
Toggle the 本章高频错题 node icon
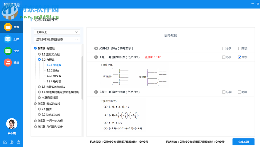pos(39,97)
